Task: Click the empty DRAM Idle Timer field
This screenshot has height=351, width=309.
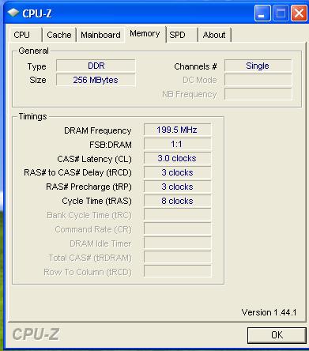Action: click(x=177, y=243)
